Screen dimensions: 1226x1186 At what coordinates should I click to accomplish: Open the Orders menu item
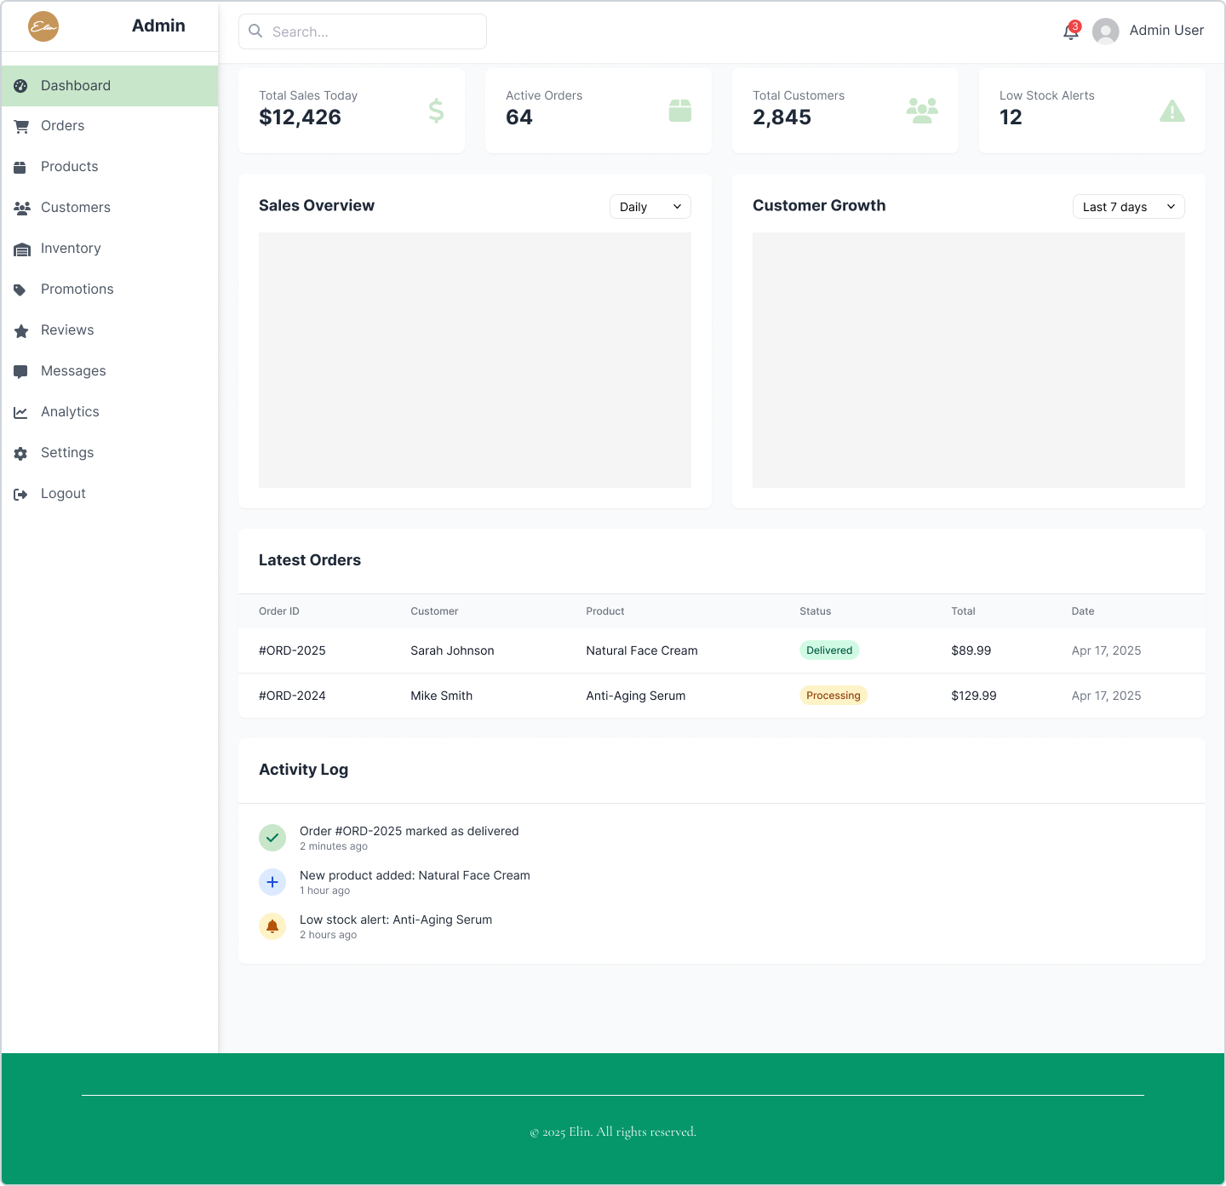[x=63, y=126]
